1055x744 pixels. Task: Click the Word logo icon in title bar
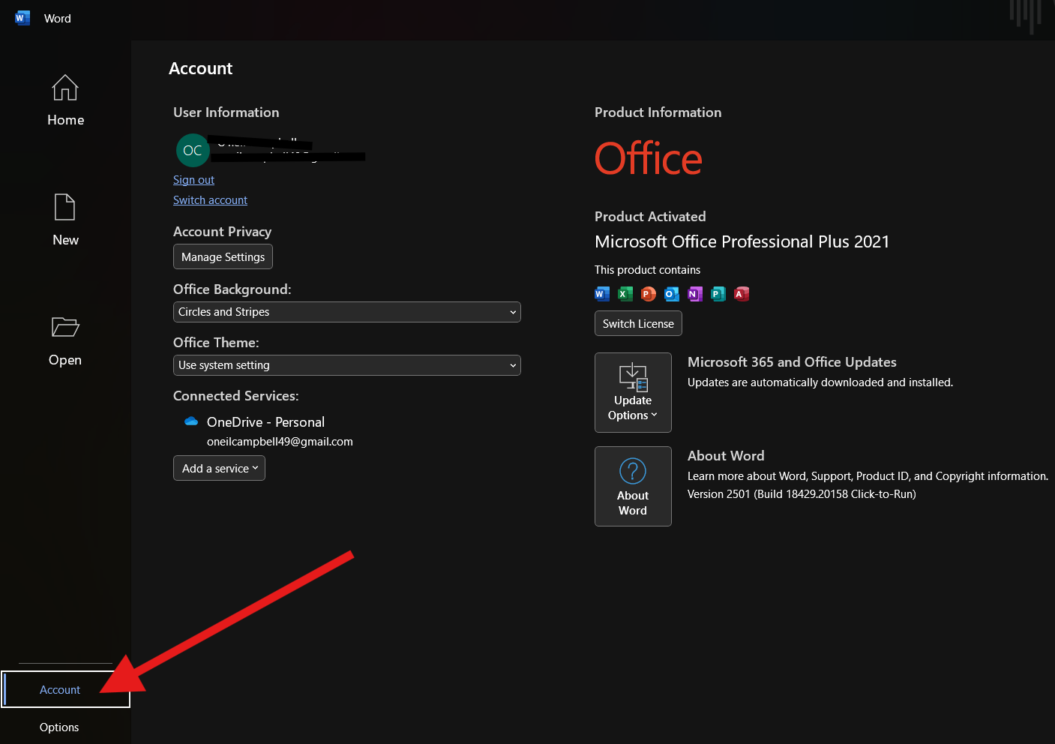pyautogui.click(x=22, y=18)
